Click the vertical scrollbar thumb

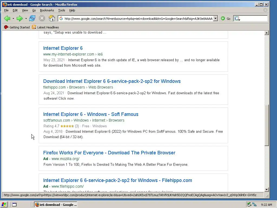pos(267,125)
